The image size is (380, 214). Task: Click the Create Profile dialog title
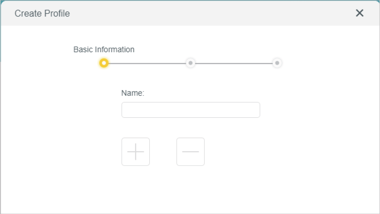[42, 13]
